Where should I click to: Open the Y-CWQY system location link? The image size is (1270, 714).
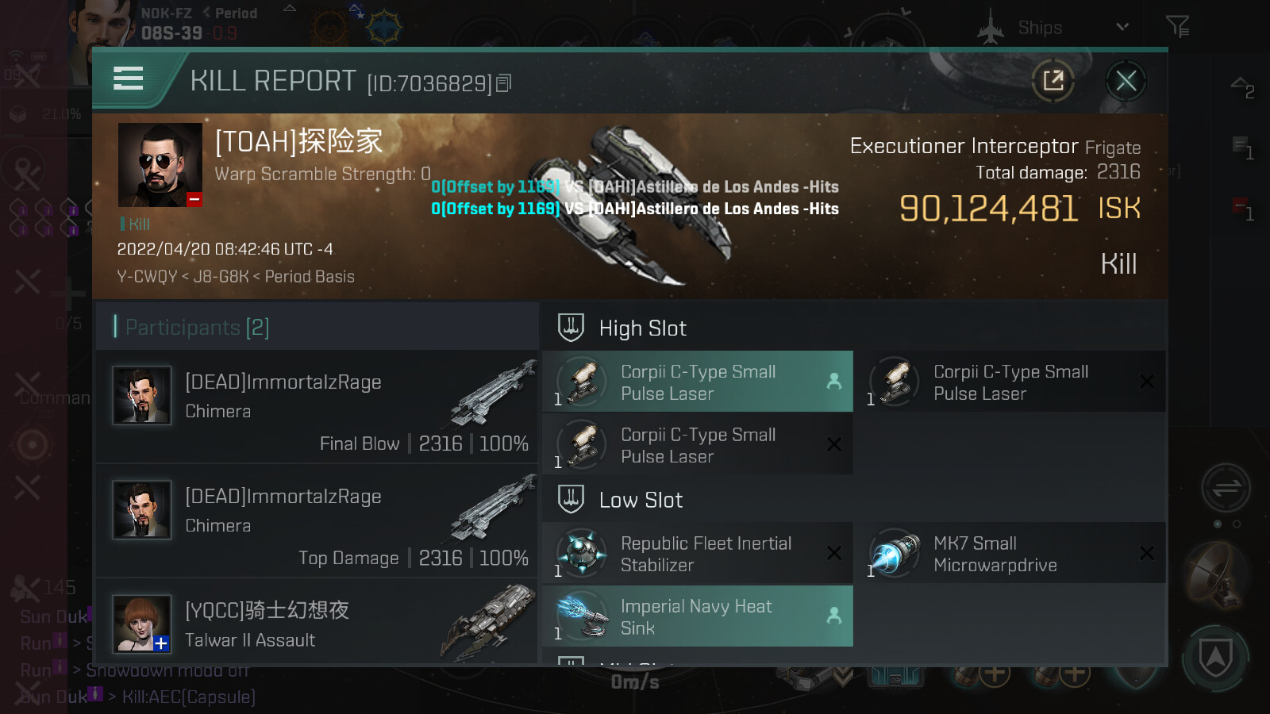pyautogui.click(x=147, y=276)
